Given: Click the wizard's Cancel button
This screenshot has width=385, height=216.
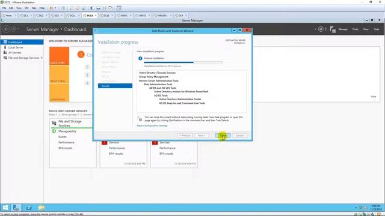Looking at the screenshot, I should pyautogui.click(x=239, y=136).
